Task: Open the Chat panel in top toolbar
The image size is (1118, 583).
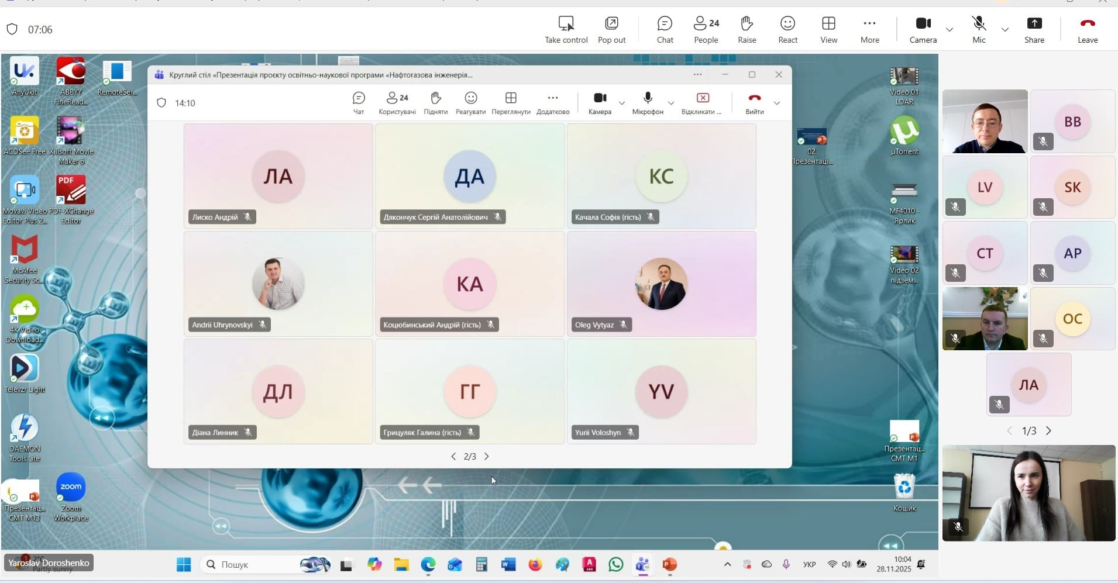Action: coord(665,29)
